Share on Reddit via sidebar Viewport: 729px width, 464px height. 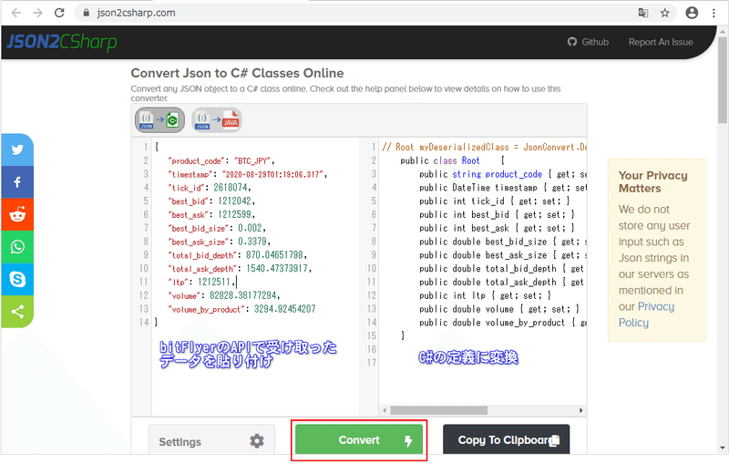click(17, 214)
